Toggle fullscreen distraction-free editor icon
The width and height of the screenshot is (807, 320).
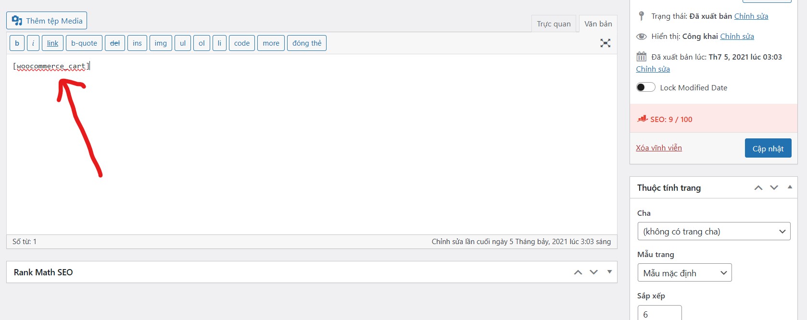pos(605,43)
